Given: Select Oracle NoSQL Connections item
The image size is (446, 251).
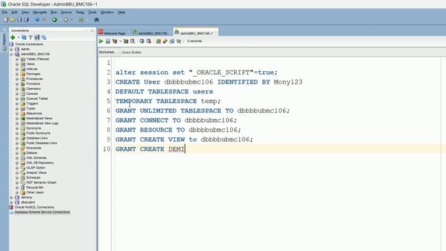Looking at the screenshot, I should point(34,207).
